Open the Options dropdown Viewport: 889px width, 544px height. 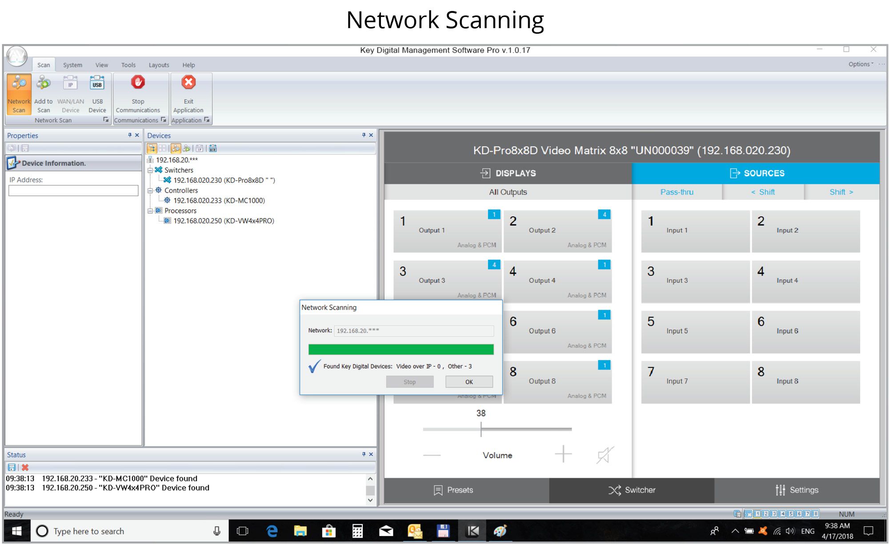click(861, 64)
